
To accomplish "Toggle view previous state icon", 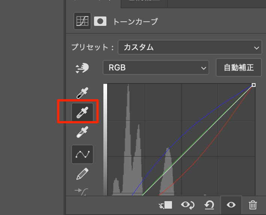I will (x=187, y=205).
